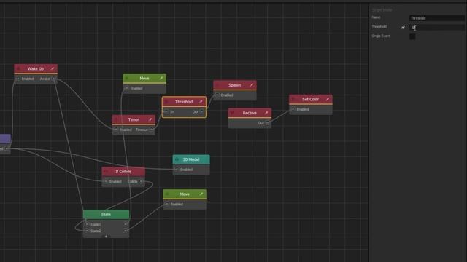Click the Enabled port on Set Color node
Image resolution: width=467 pixels, height=262 pixels.
(x=293, y=109)
